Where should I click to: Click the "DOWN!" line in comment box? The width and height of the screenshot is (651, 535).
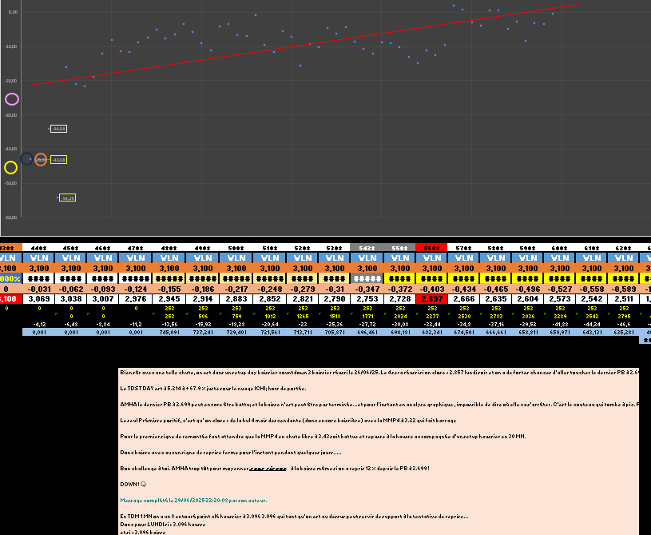point(133,485)
